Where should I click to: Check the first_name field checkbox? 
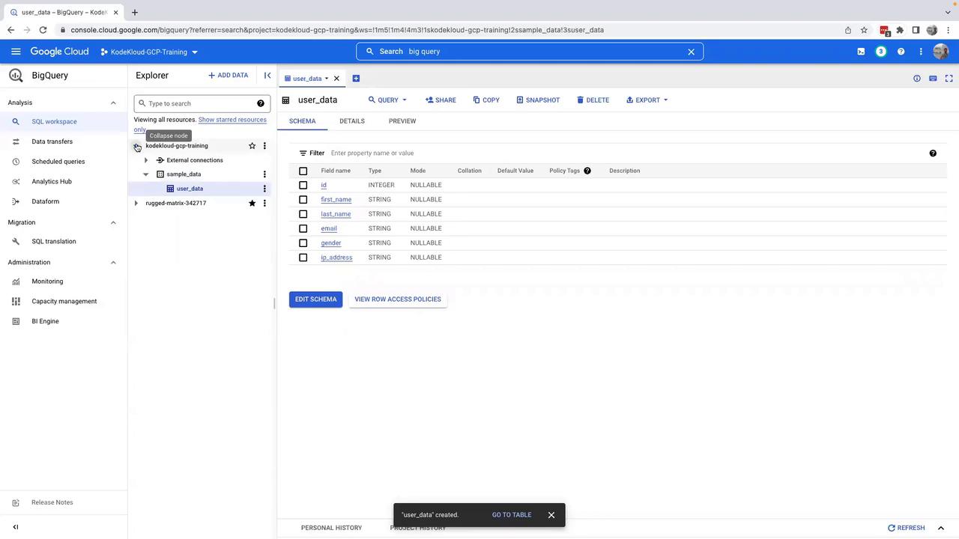click(303, 200)
